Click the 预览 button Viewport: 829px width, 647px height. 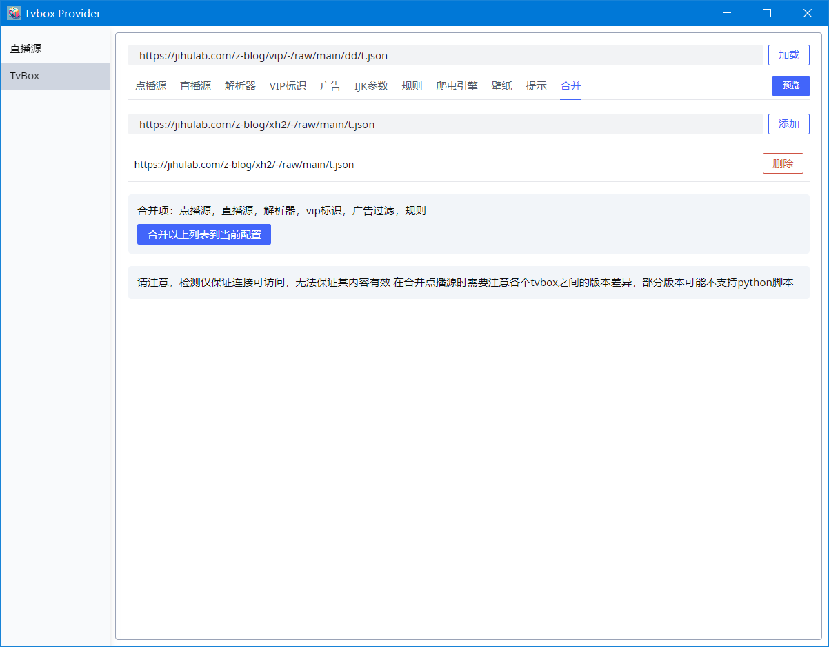point(791,85)
